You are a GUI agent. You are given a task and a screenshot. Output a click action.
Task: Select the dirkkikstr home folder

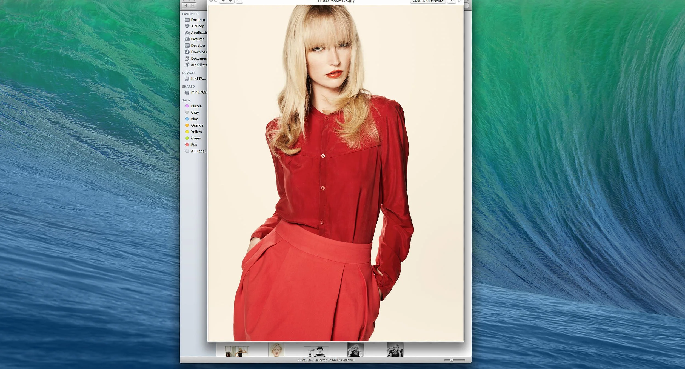199,65
